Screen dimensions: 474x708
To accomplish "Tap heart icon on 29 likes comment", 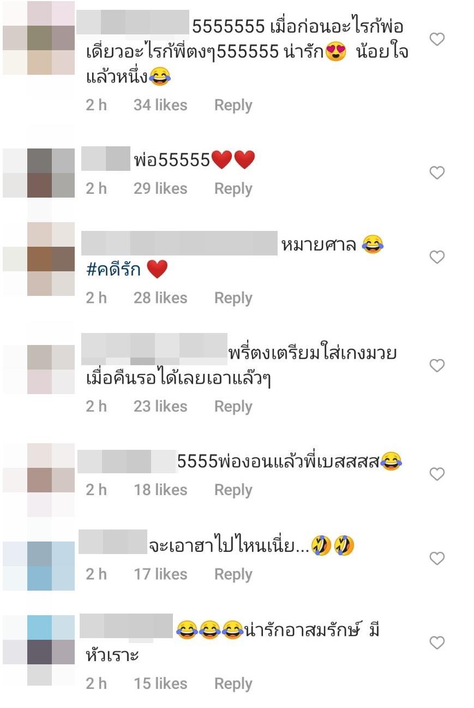I will tap(437, 173).
